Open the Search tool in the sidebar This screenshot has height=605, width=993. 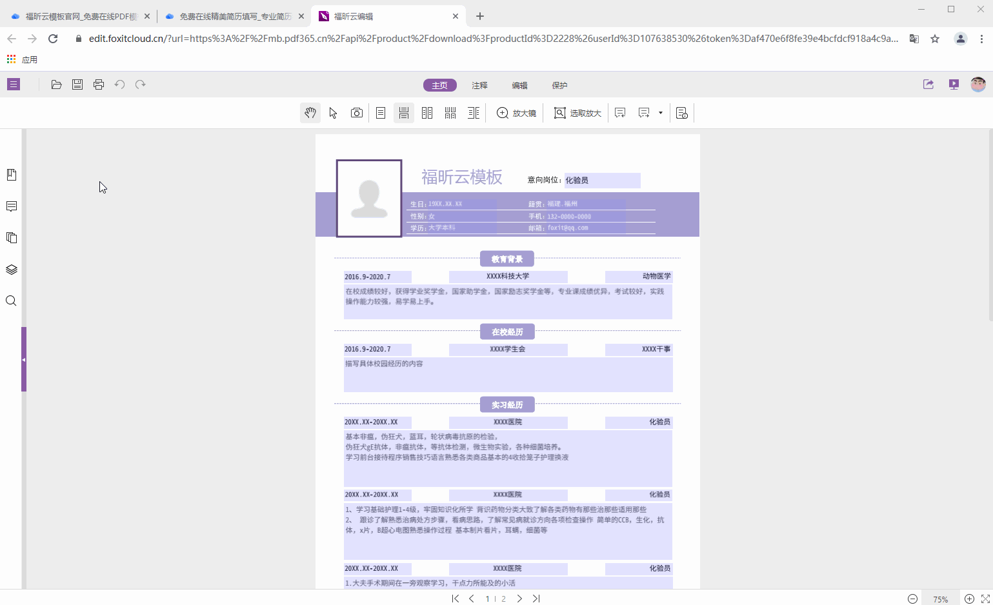(x=11, y=301)
